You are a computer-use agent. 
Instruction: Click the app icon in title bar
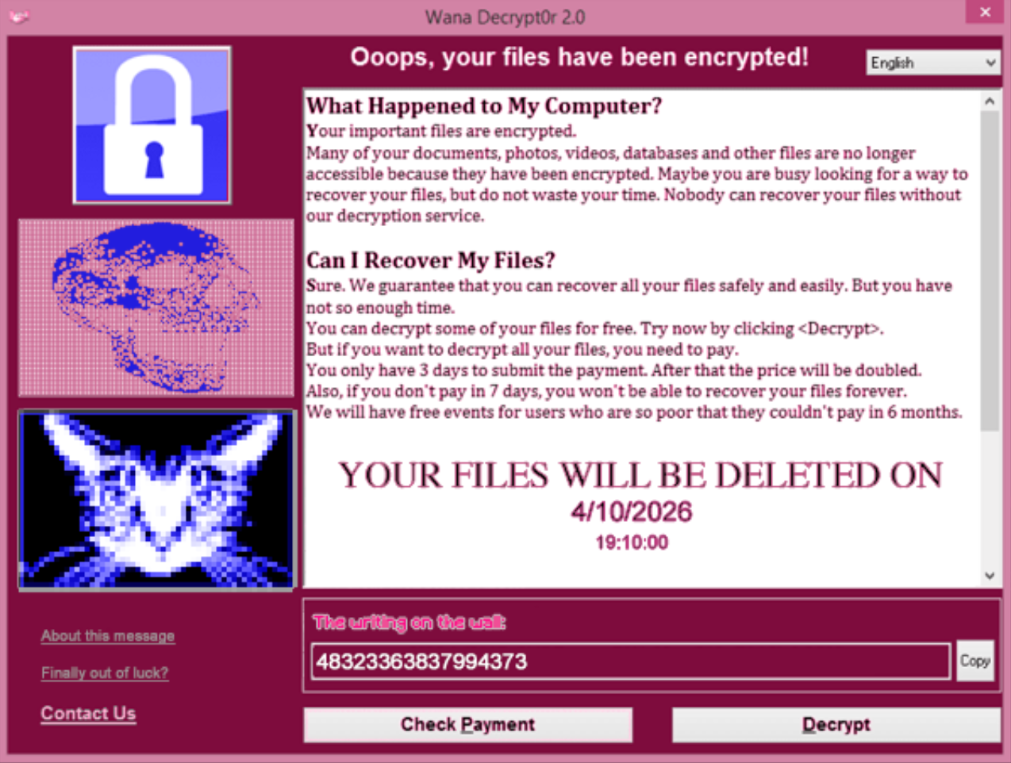coord(18,16)
